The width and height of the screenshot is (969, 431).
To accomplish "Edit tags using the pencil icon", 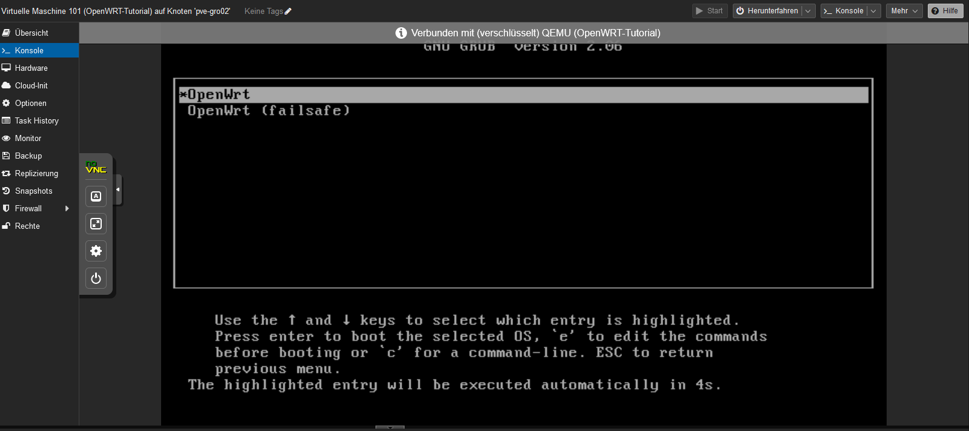I will [x=288, y=11].
